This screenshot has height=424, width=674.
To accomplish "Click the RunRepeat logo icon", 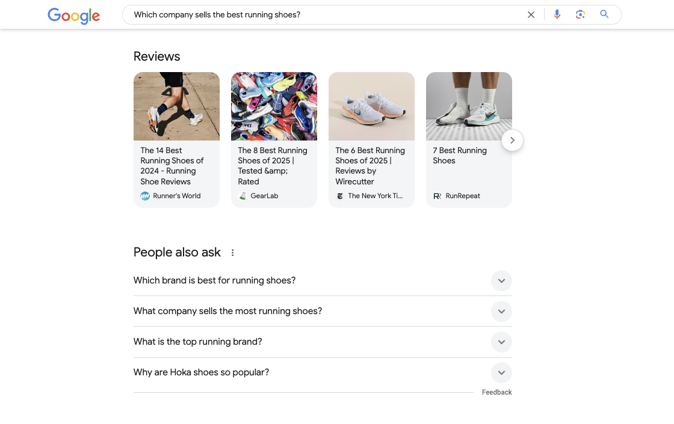I will click(x=437, y=196).
